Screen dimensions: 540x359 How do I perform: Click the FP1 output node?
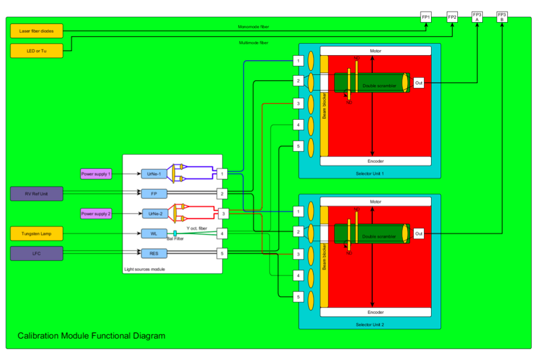pos(426,17)
